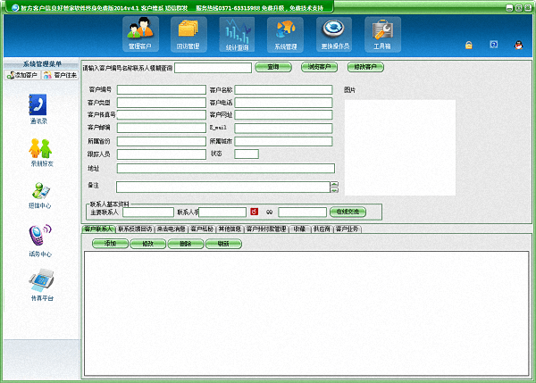The height and width of the screenshot is (383, 536).
Task: Click the customer fuzzy search input field
Action: click(213, 67)
